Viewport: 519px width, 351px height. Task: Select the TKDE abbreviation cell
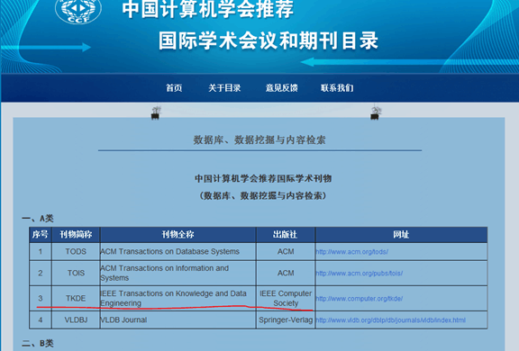(76, 299)
